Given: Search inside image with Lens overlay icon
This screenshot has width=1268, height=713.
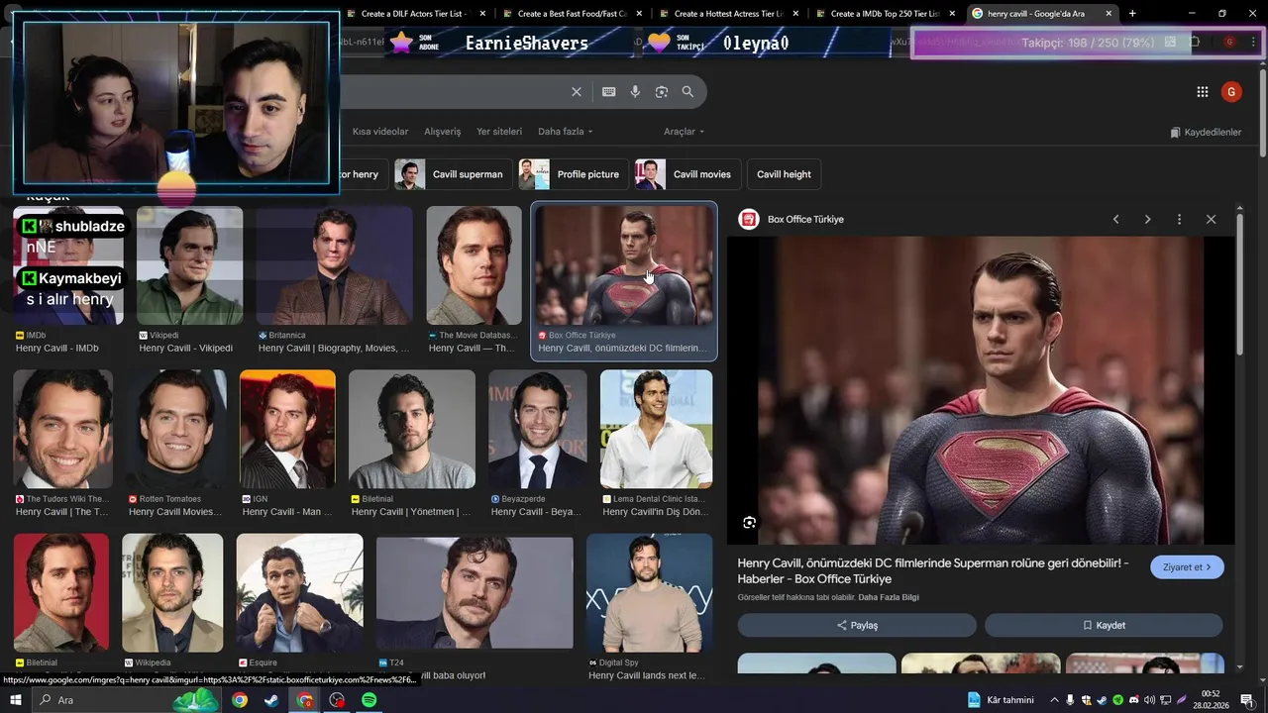Looking at the screenshot, I should tap(750, 522).
